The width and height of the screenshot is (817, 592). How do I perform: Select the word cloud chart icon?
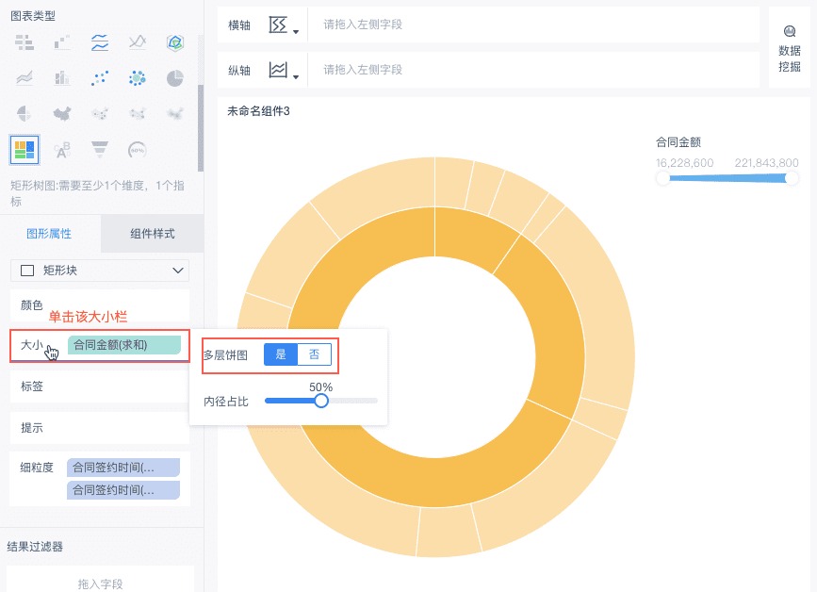(x=62, y=149)
